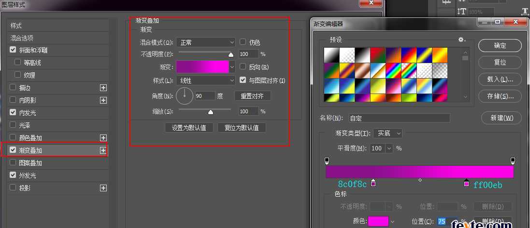Click the angle dial control

click(x=184, y=96)
